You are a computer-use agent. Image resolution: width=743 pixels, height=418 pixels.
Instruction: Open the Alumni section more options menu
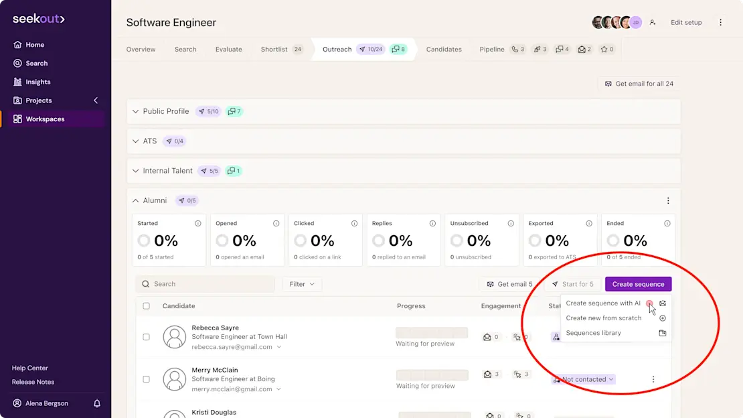(x=668, y=201)
